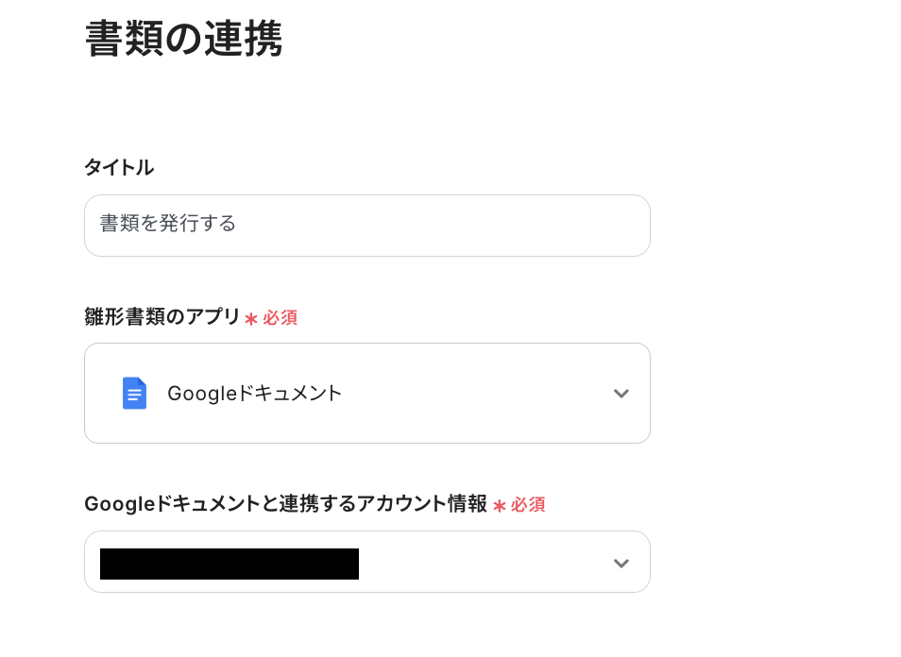901x657 pixels.
Task: Click the 必須 tag next to アカウント情報
Action: click(528, 505)
